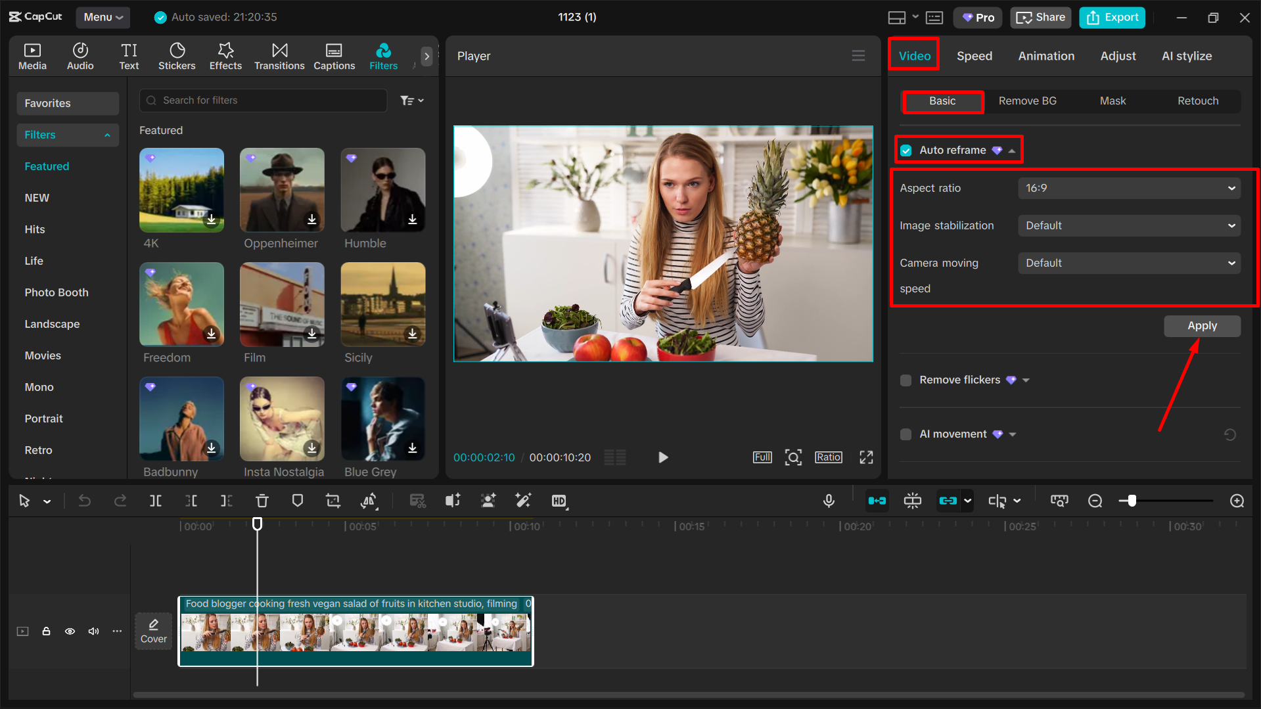
Task: Open the Menu in the top bar
Action: pyautogui.click(x=103, y=17)
